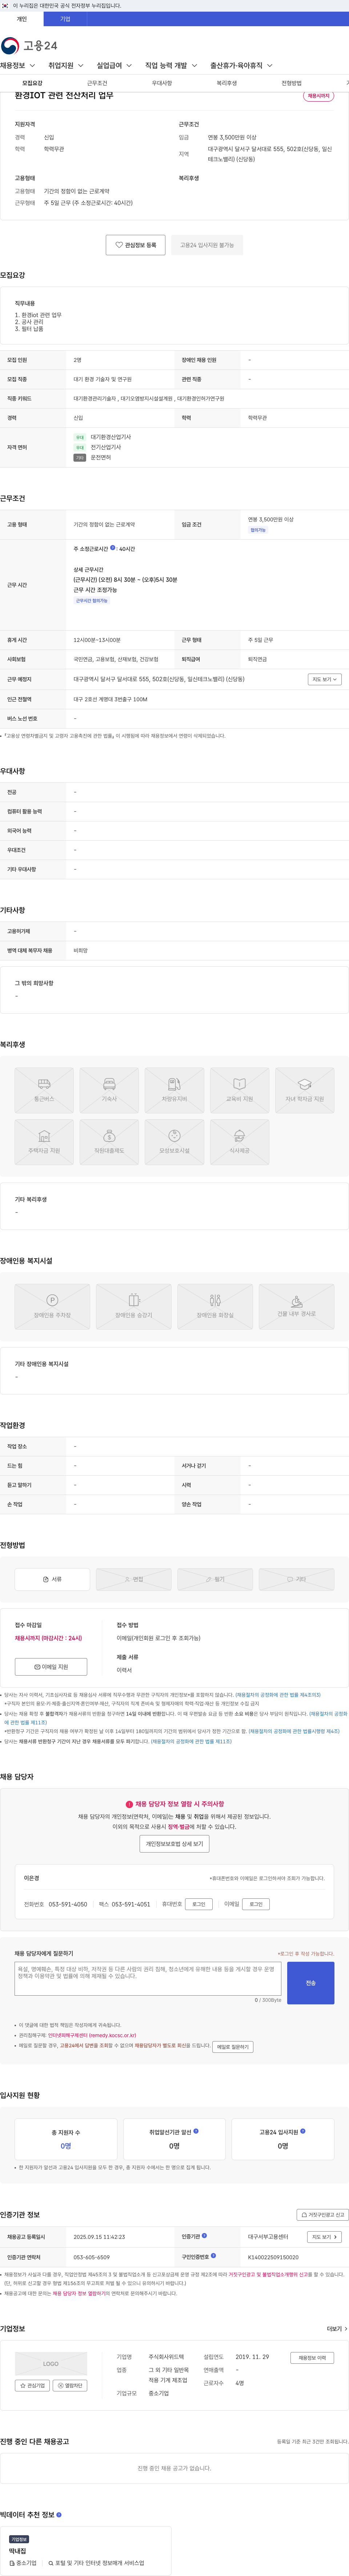The image size is (349, 2576).
Task: Click the 자녀 학자금 지원 welfare icon
Action: click(304, 1090)
